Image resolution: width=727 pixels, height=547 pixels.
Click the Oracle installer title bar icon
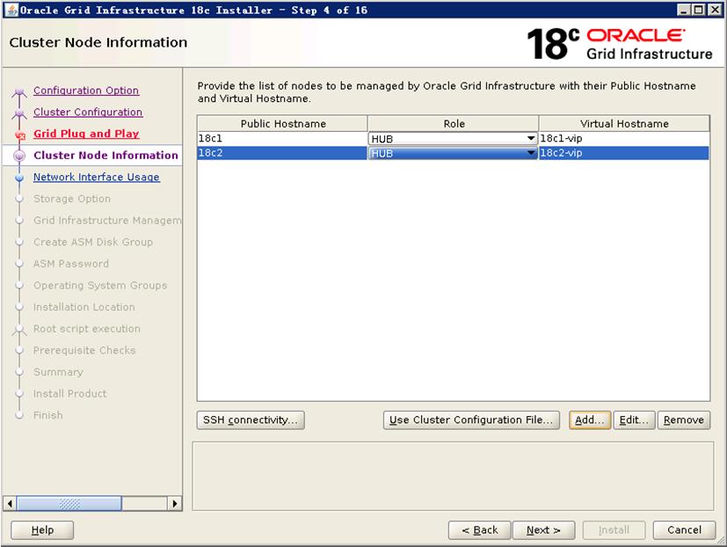point(11,10)
